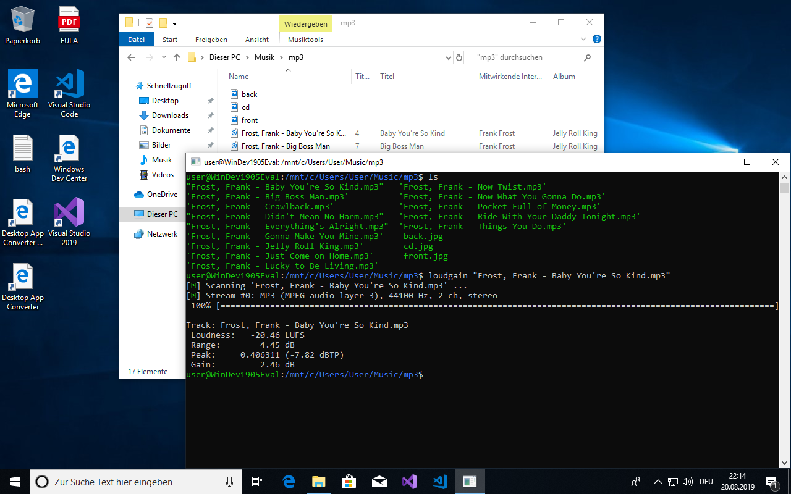Open Mail app in the taskbar
Screen dimensions: 791x494
[379, 482]
